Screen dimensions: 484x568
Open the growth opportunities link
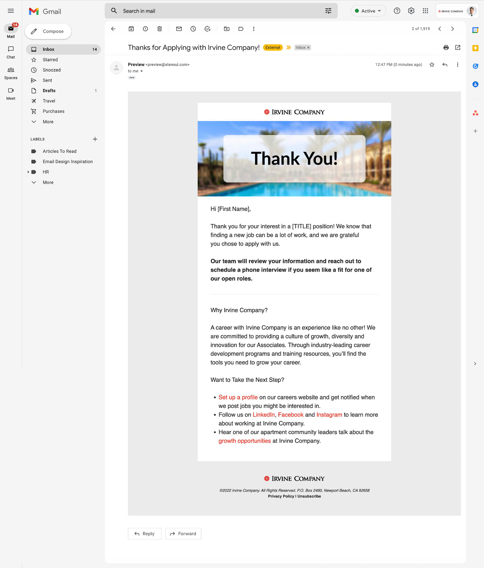click(x=245, y=441)
